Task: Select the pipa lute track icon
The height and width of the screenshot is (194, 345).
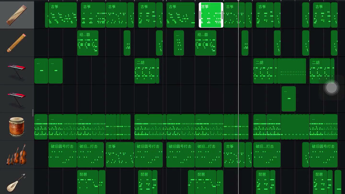Action: click(x=16, y=183)
